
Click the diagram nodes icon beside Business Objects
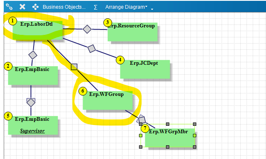(x=35, y=7)
